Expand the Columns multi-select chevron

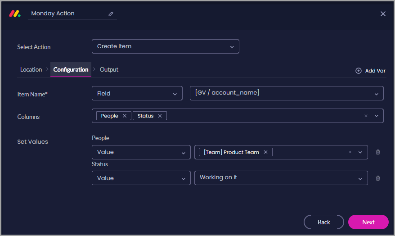click(376, 116)
